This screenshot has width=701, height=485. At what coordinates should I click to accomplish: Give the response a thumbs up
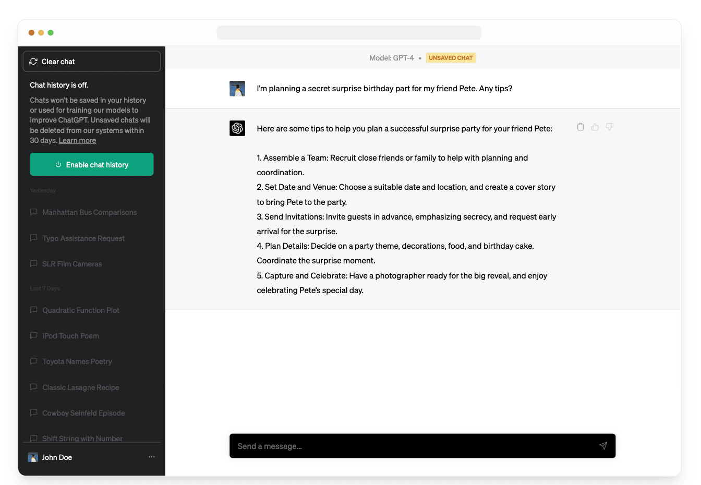595,126
